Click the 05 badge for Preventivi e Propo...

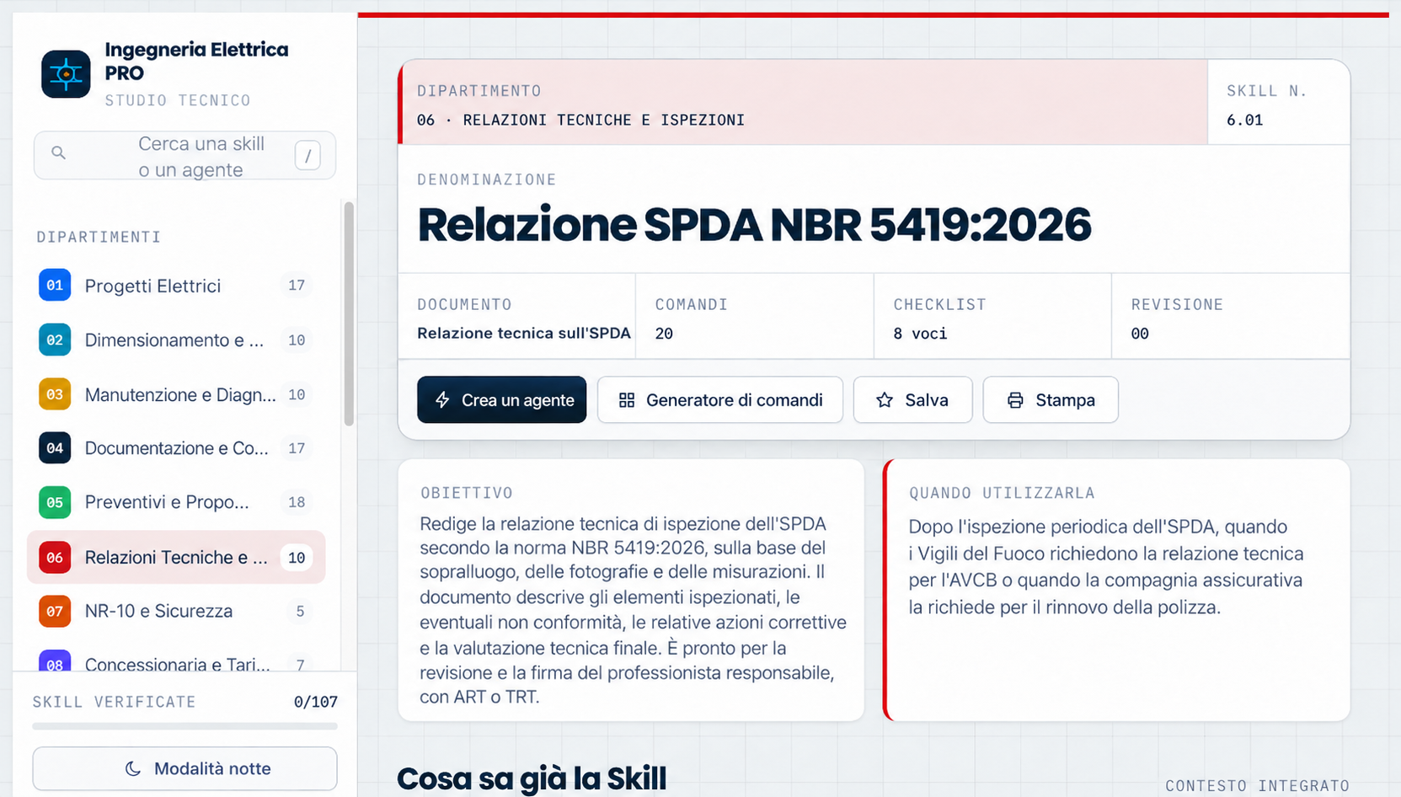(x=55, y=502)
